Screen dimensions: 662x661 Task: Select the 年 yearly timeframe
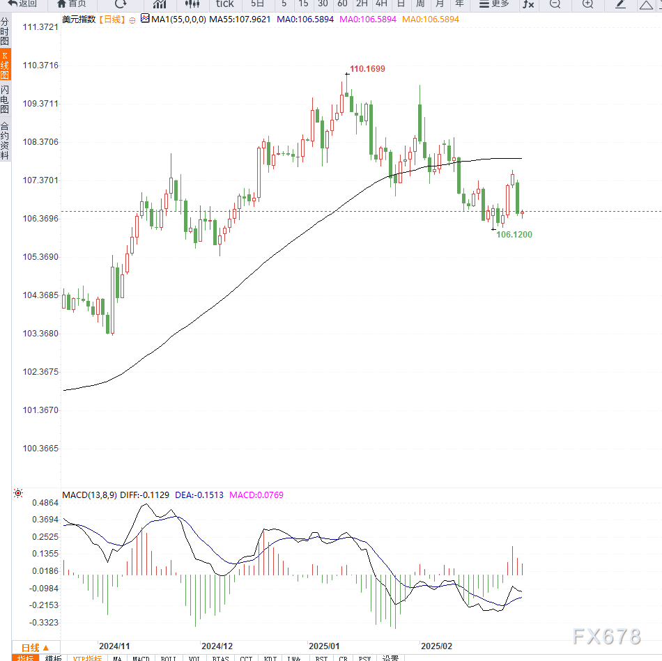click(459, 3)
